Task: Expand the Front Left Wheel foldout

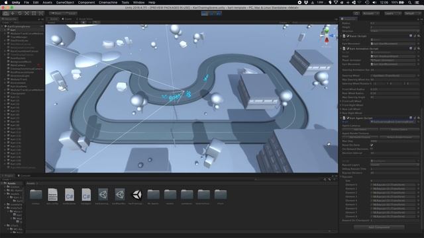Action: tap(341, 101)
